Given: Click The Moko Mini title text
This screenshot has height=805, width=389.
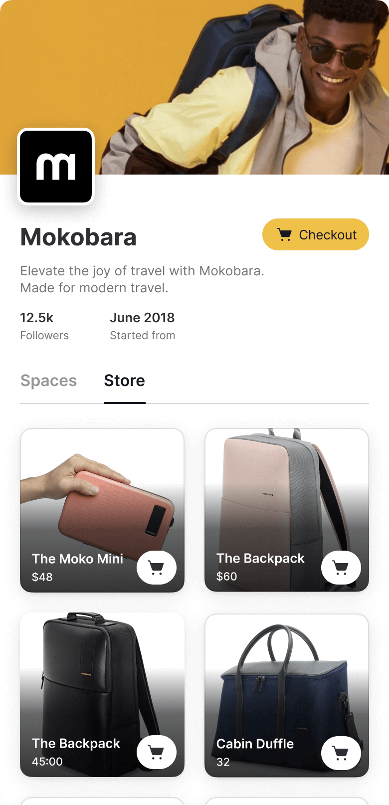Looking at the screenshot, I should tap(78, 559).
